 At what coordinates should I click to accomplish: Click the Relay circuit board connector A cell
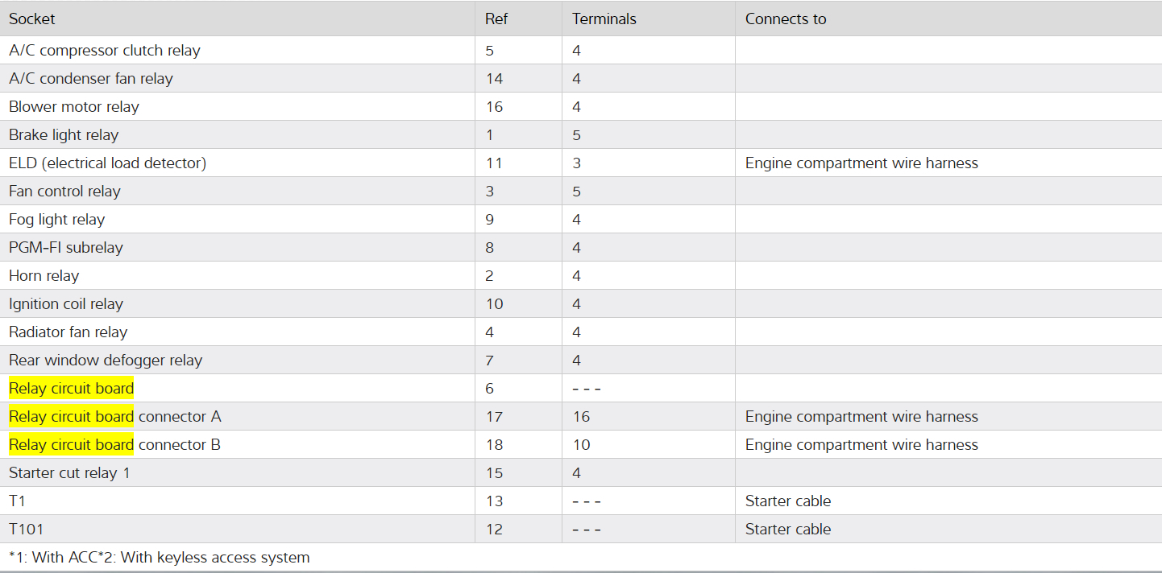(x=115, y=416)
